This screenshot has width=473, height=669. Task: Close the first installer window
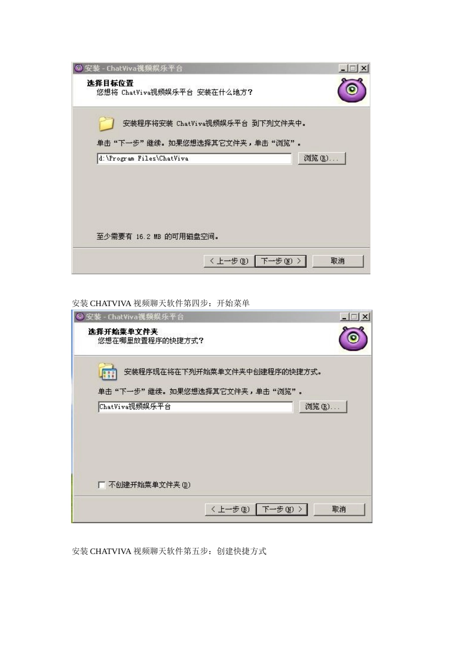364,68
